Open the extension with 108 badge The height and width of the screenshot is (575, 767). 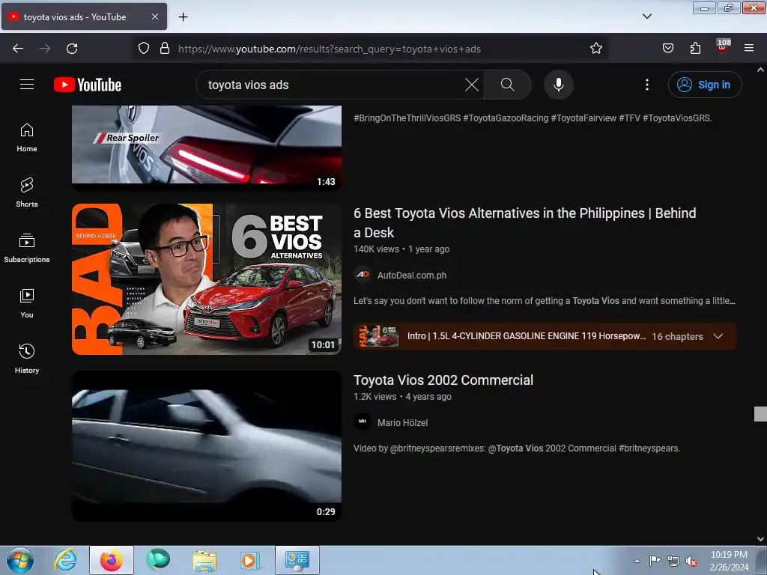pyautogui.click(x=723, y=47)
